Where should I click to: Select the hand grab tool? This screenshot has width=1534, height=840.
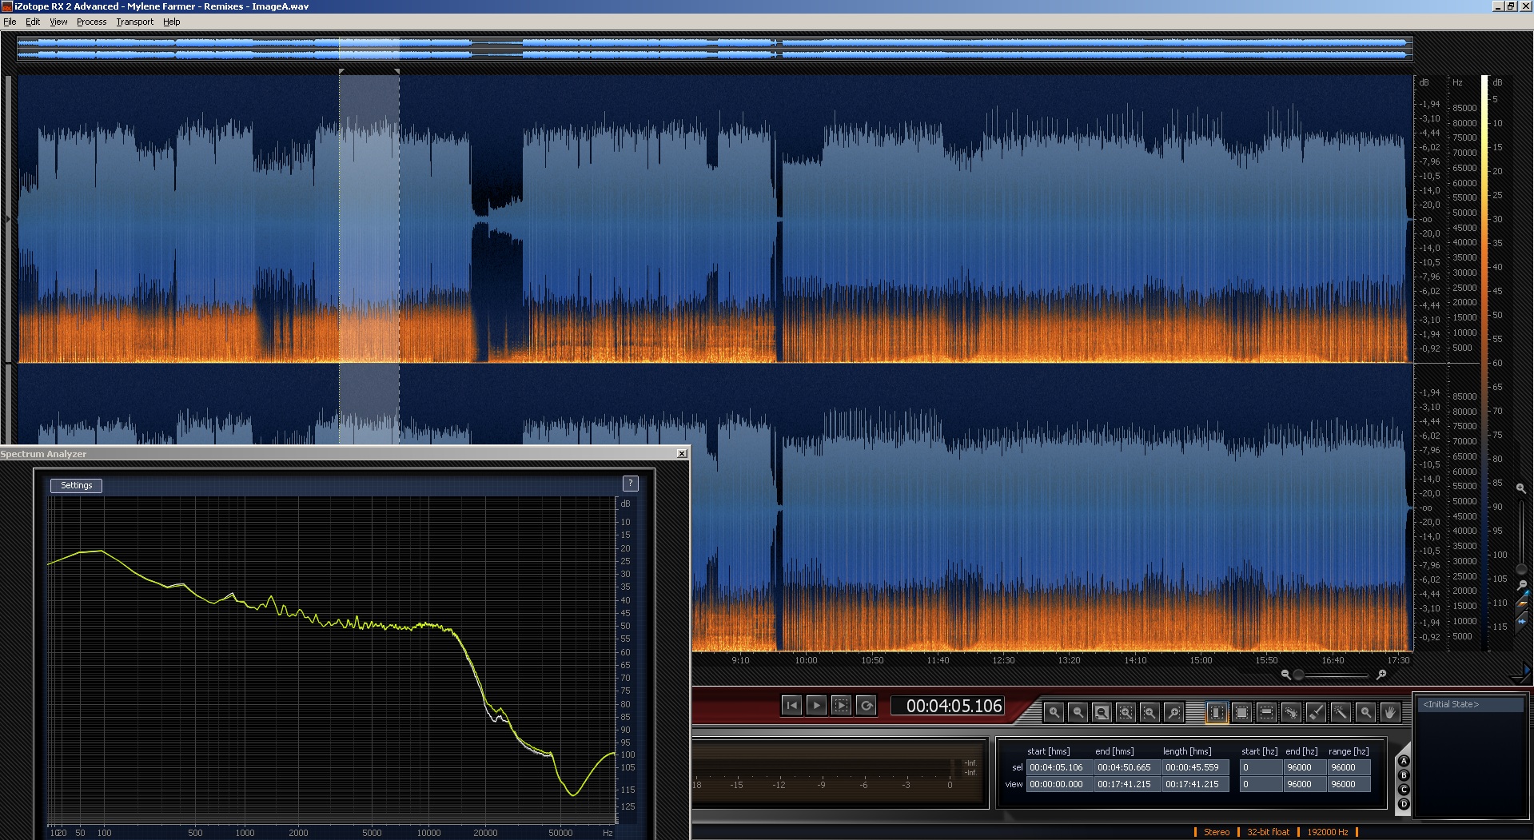coord(1390,712)
